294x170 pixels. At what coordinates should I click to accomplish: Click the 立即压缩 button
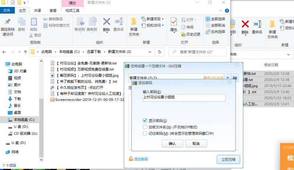[x=228, y=159]
